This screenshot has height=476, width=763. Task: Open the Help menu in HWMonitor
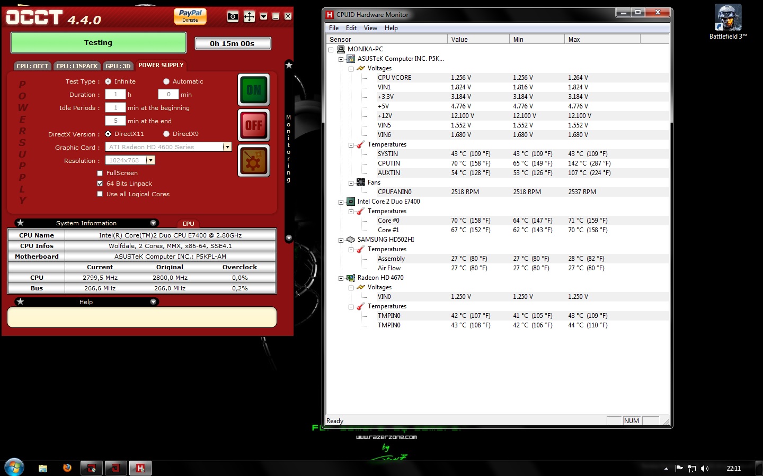coord(391,28)
